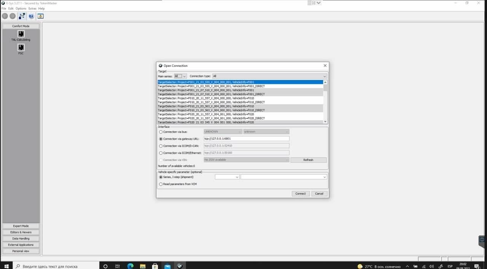This screenshot has width=487, height=269.
Task: Select target F001_21_07_510 with VehicleInfo=F001_DIRECT
Action: tap(240, 94)
